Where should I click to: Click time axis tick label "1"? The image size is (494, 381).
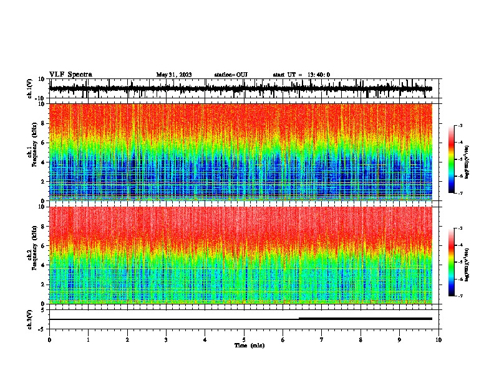click(88, 340)
